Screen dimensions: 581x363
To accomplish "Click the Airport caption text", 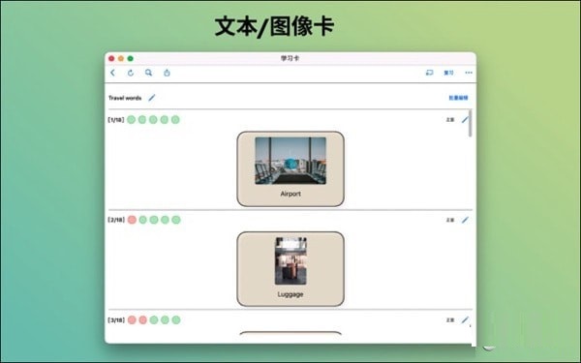I will click(x=290, y=194).
